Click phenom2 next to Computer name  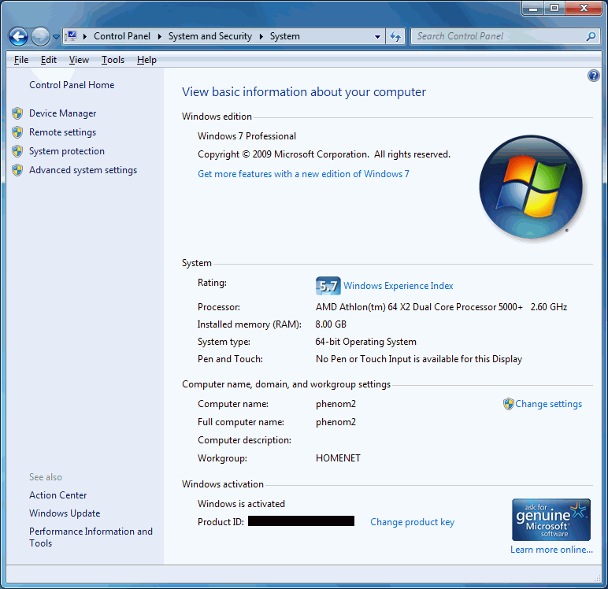pyautogui.click(x=336, y=404)
